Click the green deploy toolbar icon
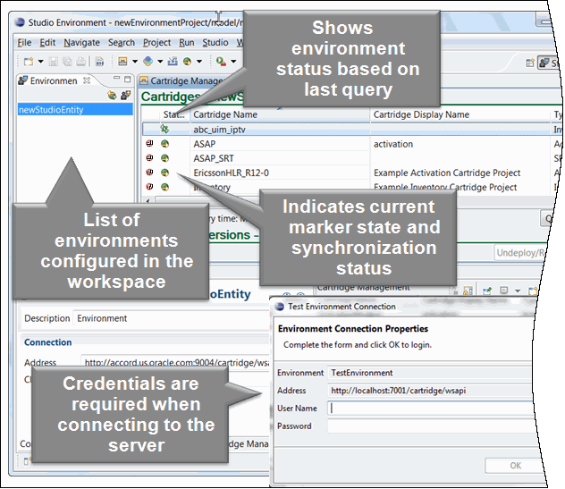 [187, 62]
